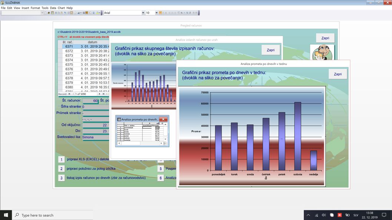392x220 pixels.
Task: Click the advisor cartoon picture icon
Action: tap(322, 53)
